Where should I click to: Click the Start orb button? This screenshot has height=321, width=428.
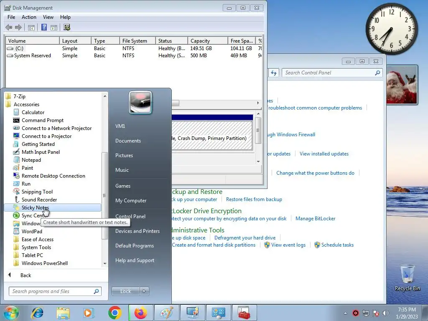coord(11,313)
